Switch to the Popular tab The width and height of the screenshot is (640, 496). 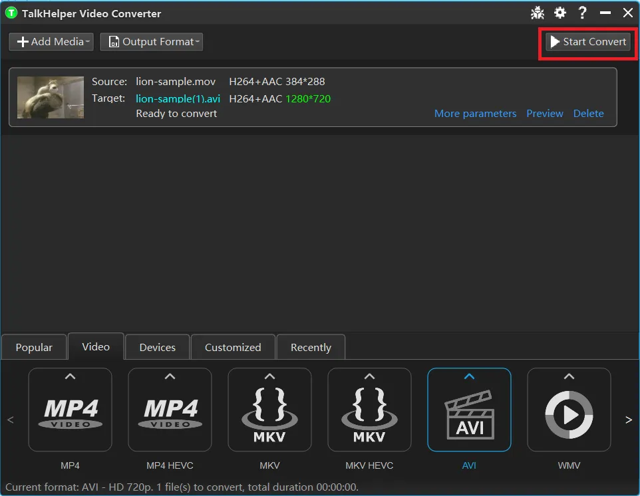34,347
